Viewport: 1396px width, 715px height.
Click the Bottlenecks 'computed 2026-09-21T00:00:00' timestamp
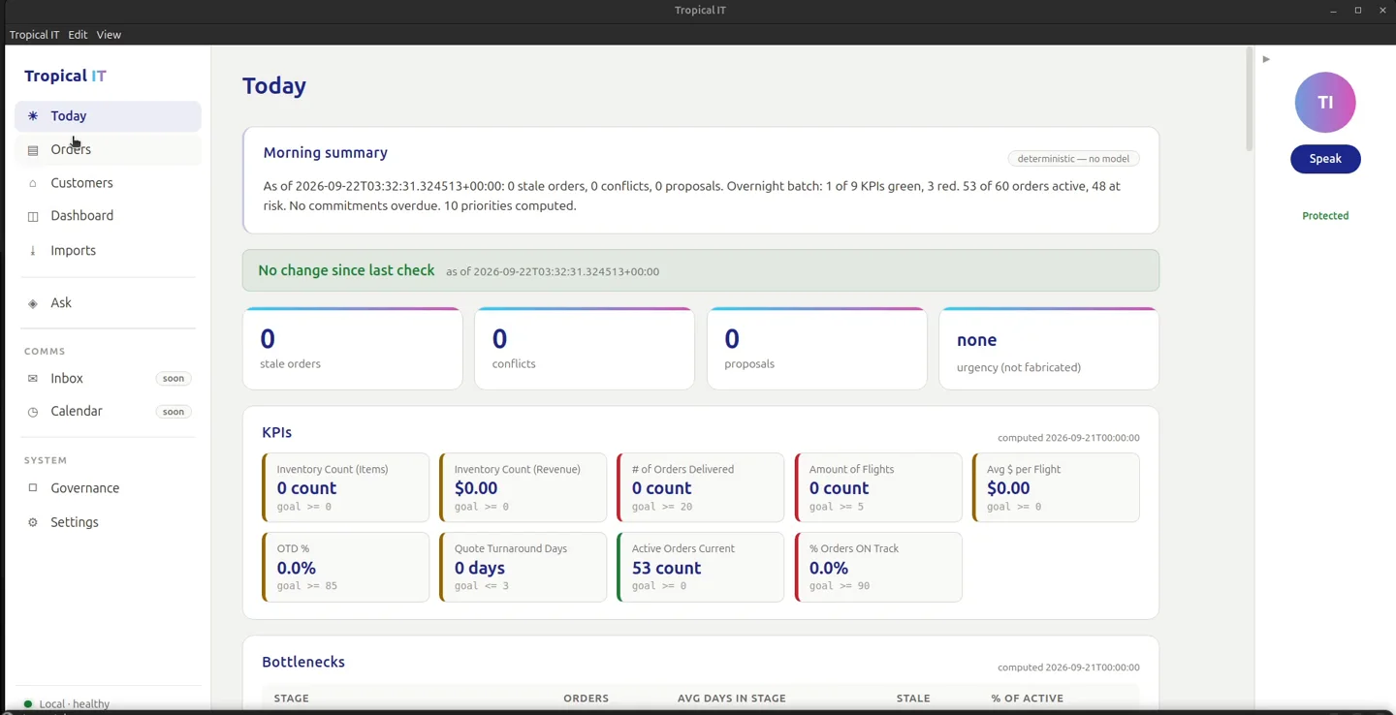coord(1068,668)
